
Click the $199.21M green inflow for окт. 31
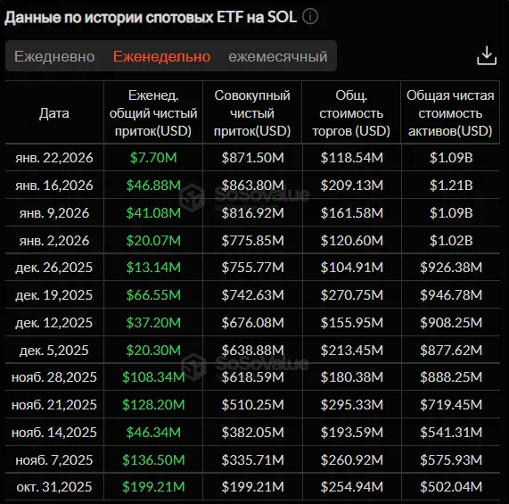pyautogui.click(x=153, y=487)
